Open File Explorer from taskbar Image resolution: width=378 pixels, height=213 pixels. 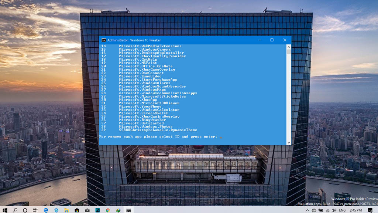click(x=66, y=210)
